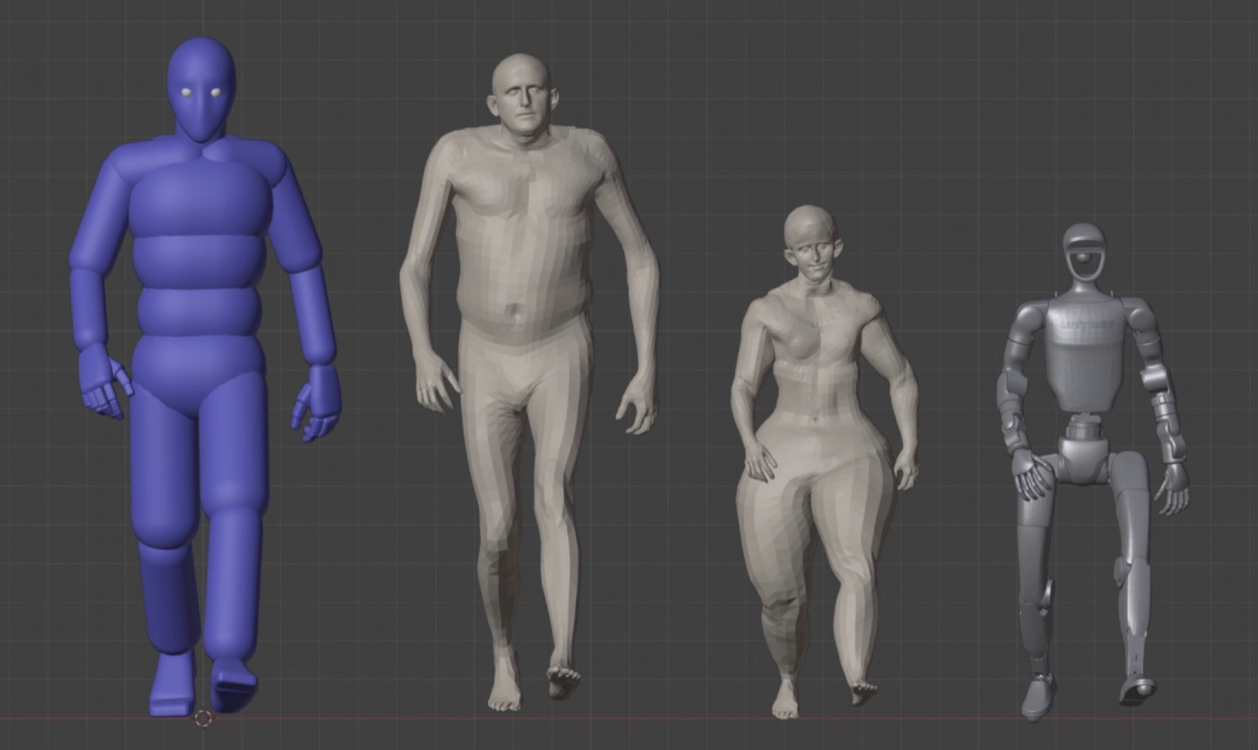Click the 3D cursor near the blue figure's feet
Image resolution: width=1258 pixels, height=750 pixels.
[204, 717]
